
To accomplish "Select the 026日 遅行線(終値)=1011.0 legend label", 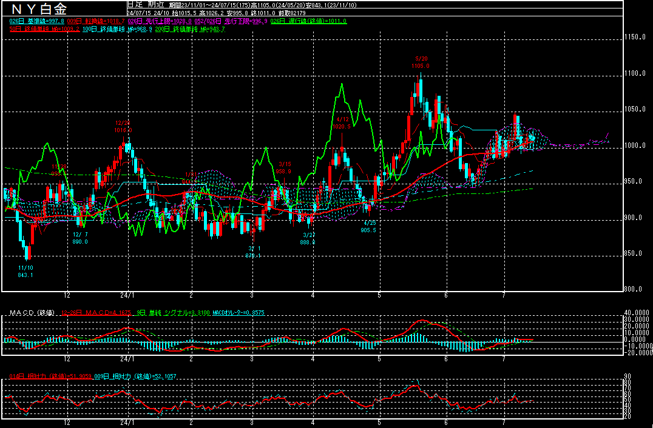I will click(308, 21).
